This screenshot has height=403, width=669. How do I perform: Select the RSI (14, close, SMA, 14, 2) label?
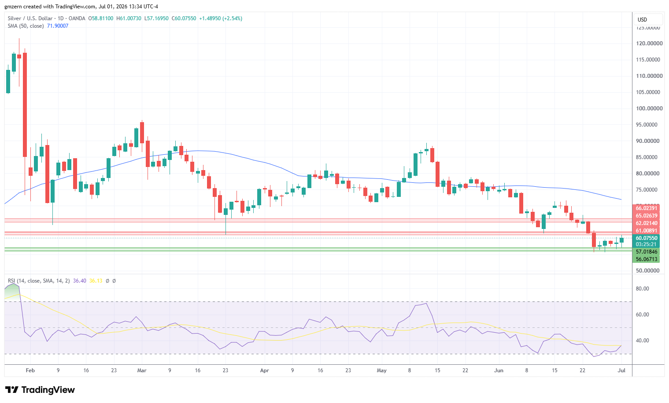point(39,281)
